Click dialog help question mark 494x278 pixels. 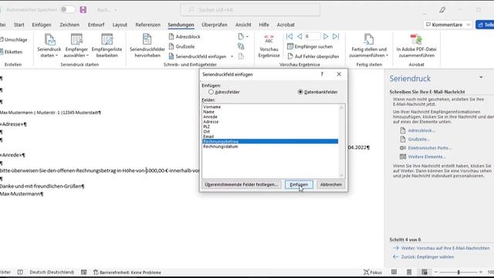[x=322, y=74]
